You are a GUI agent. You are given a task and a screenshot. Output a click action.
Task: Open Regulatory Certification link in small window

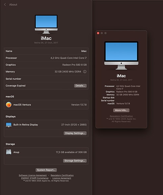click(121, 116)
